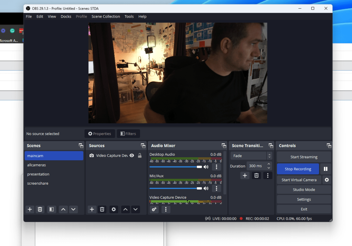Viewport: 352px width, 246px height.
Task: Click blue gear extension icon in background browser
Action: coord(3,31)
